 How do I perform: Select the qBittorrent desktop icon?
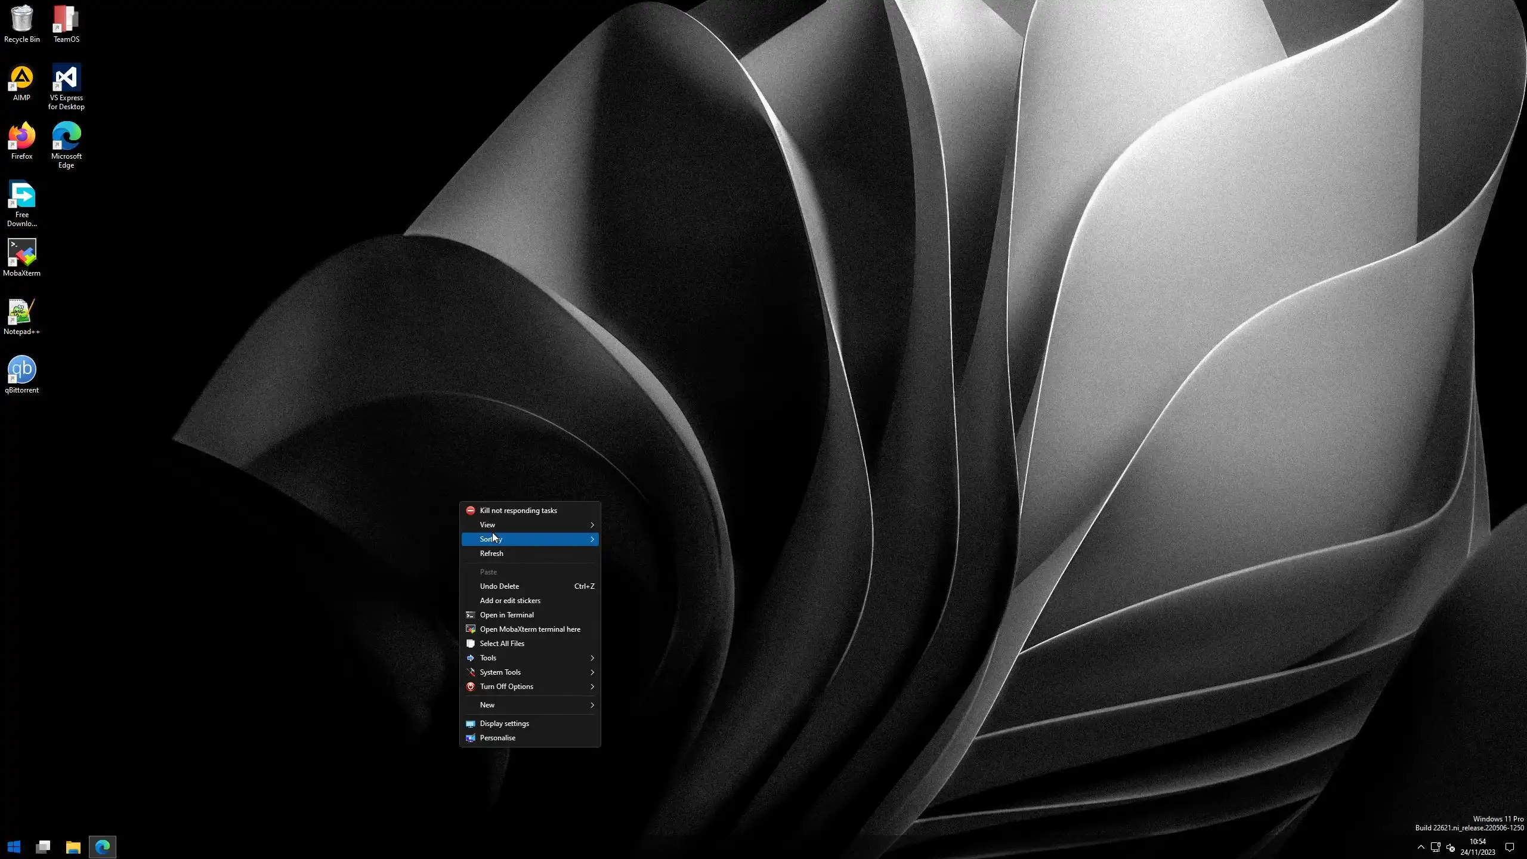click(22, 370)
